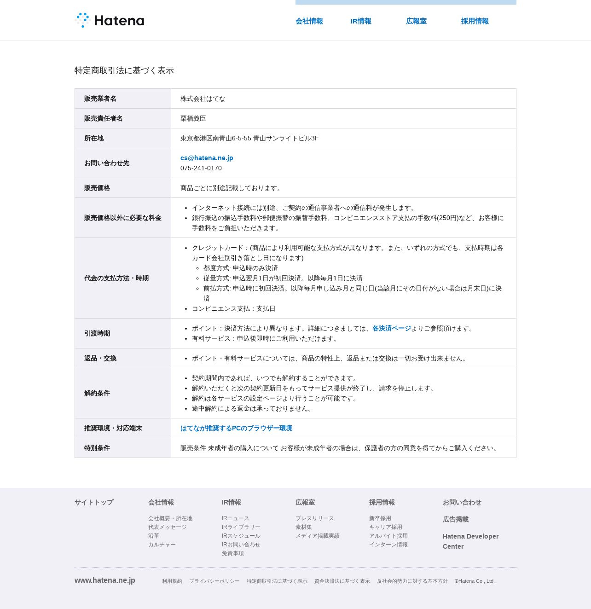
Task: Click the 商品ごとに別途記載しております text
Action: [232, 188]
